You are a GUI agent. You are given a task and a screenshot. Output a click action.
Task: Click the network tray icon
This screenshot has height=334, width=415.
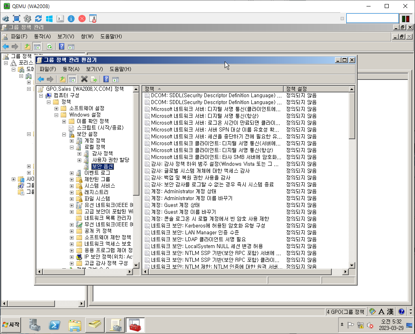click(360, 325)
